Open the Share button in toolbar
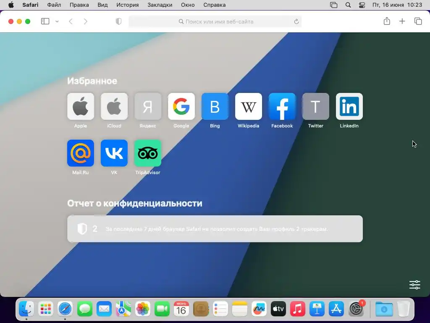 point(387,21)
